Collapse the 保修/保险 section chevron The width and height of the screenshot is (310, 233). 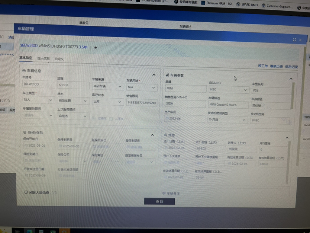152,135
